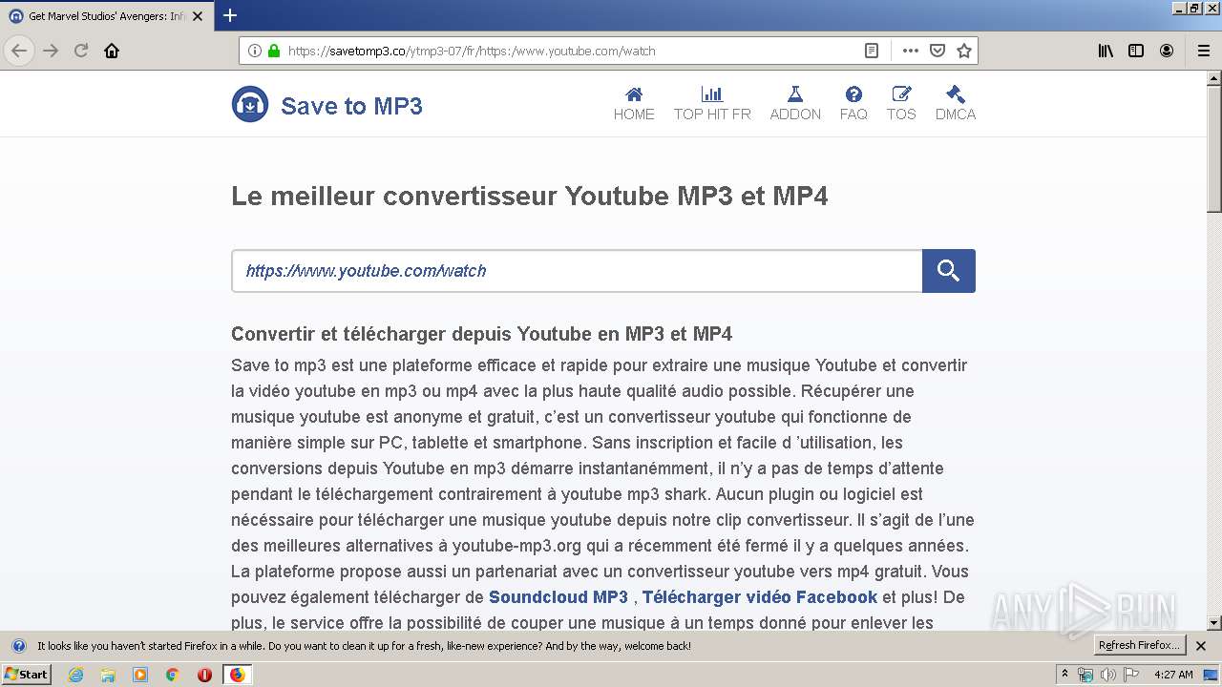Click heading Le meilleur convertisseur Youtube MP3 et MP4
This screenshot has width=1222, height=687.
[530, 196]
